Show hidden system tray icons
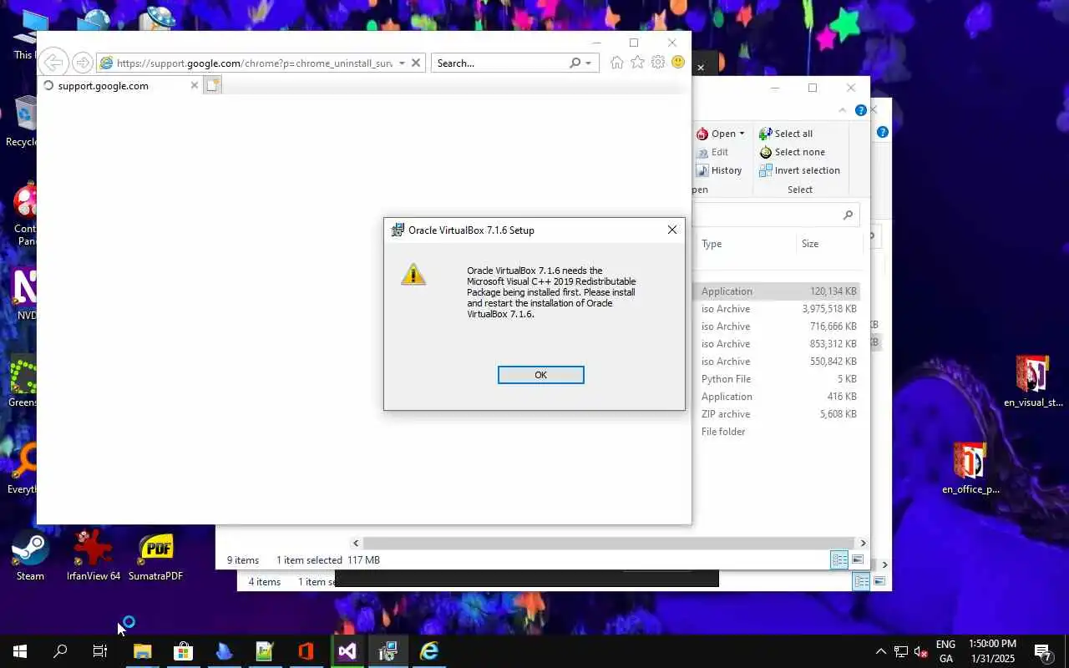This screenshot has width=1069, height=668. tap(880, 651)
